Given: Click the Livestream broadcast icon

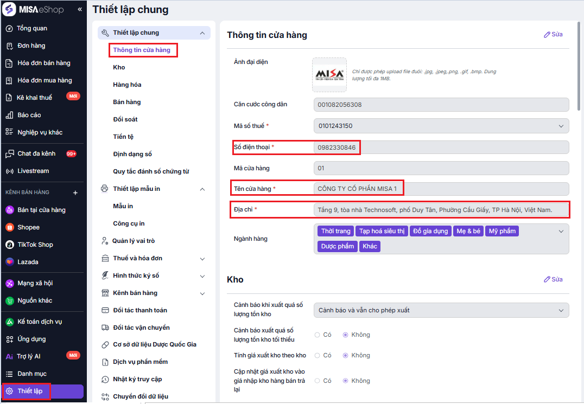Looking at the screenshot, I should [x=9, y=171].
